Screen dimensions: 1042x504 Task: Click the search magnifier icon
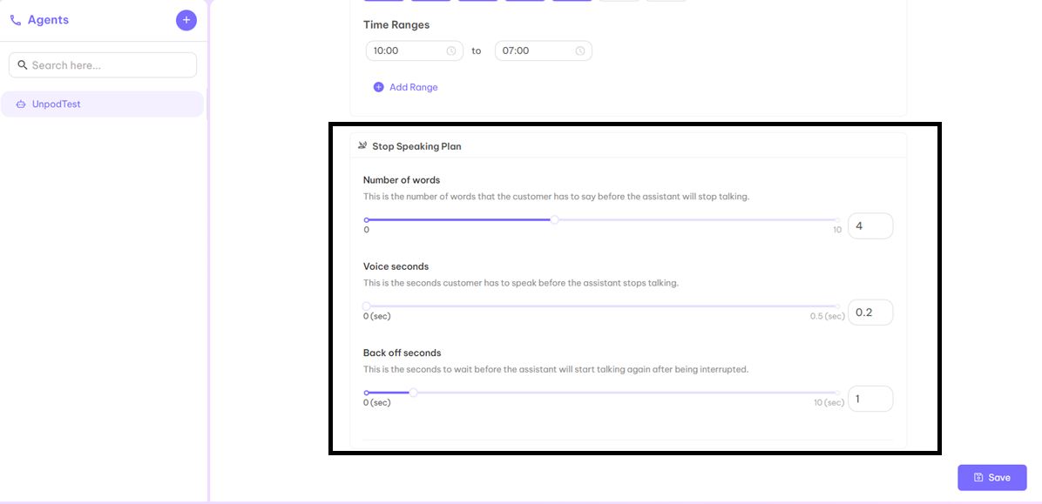point(22,65)
